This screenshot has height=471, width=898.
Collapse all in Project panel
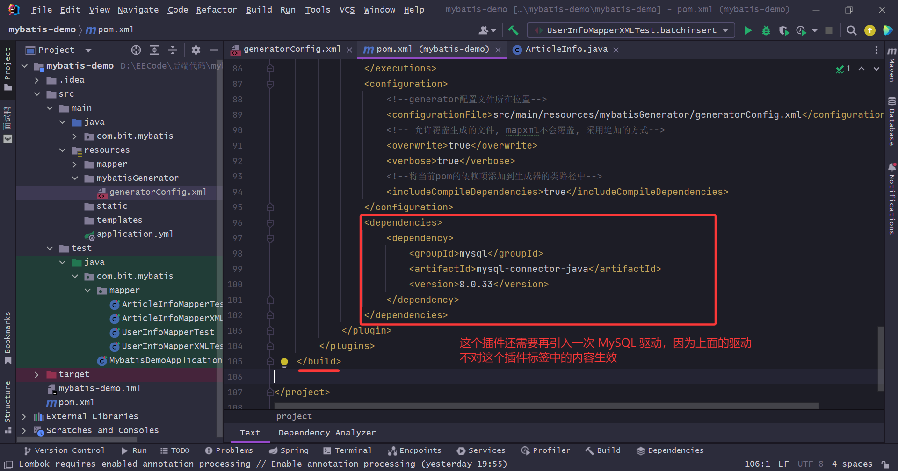pyautogui.click(x=173, y=50)
